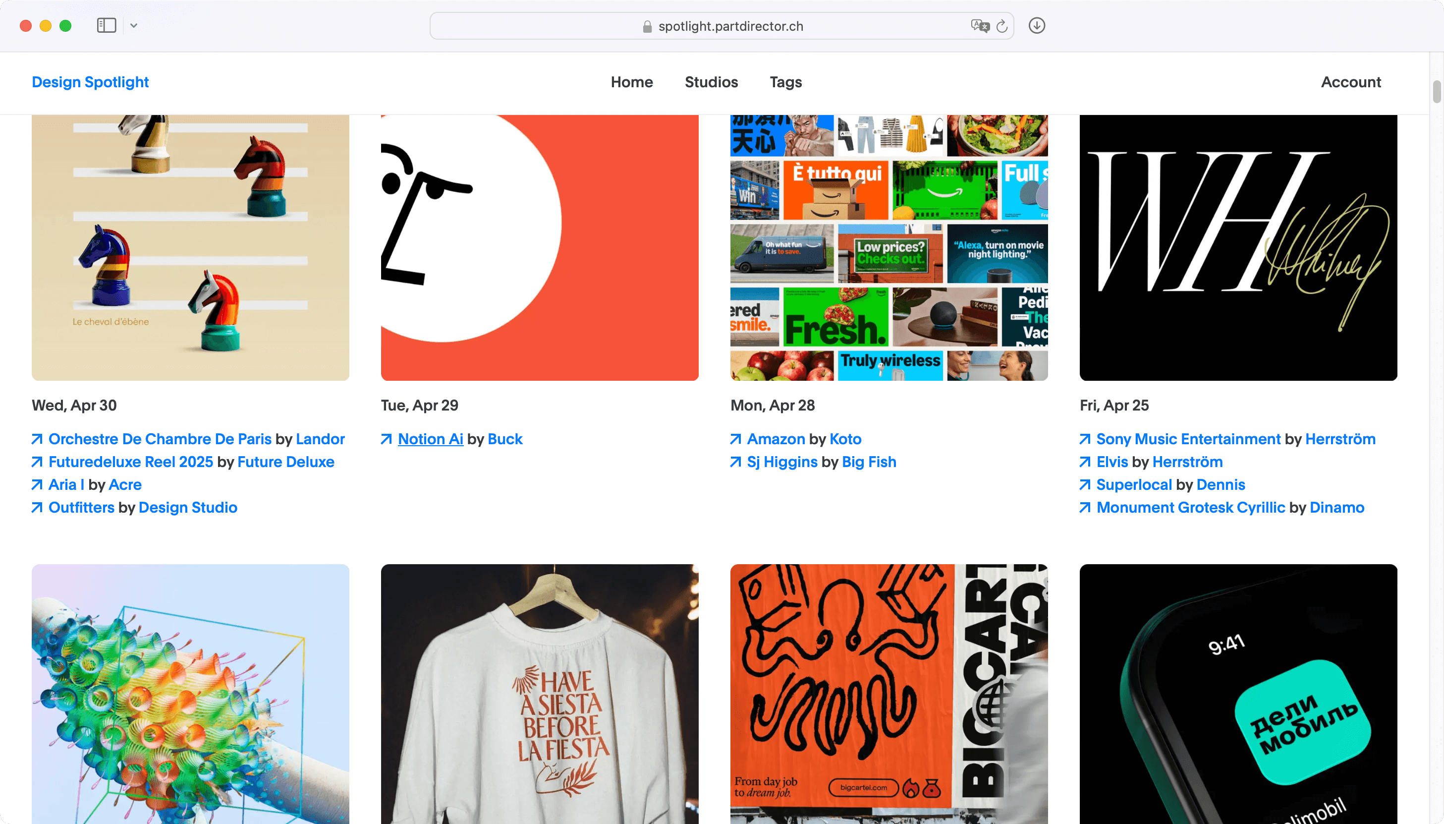Open Sony Music Entertainment project link

[1188, 439]
